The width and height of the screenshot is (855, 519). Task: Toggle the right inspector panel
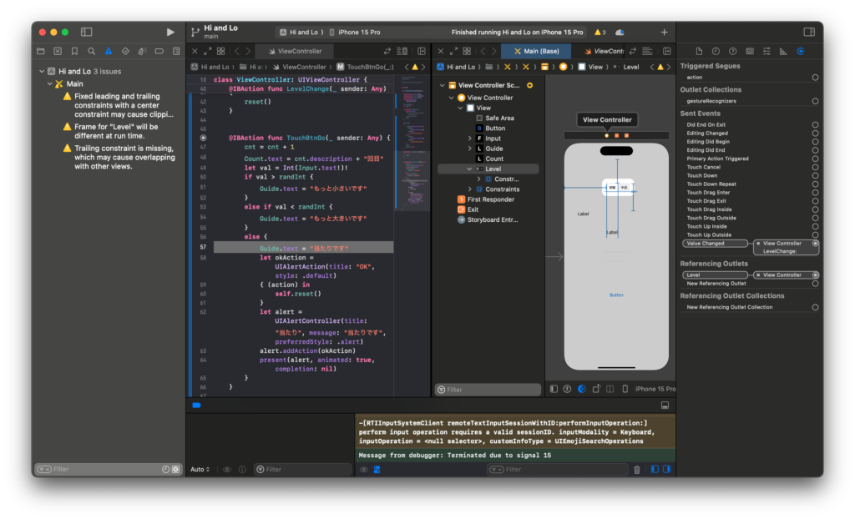coord(808,32)
